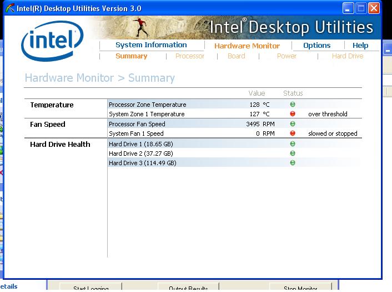Select the Hard Drive 3 (114.49 GB) row
This screenshot has height=292, width=392.
coord(234,163)
